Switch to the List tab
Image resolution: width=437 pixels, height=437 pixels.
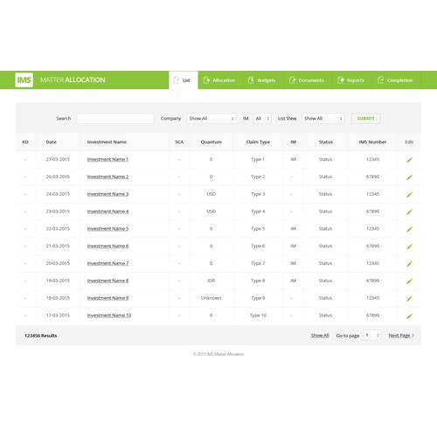184,80
